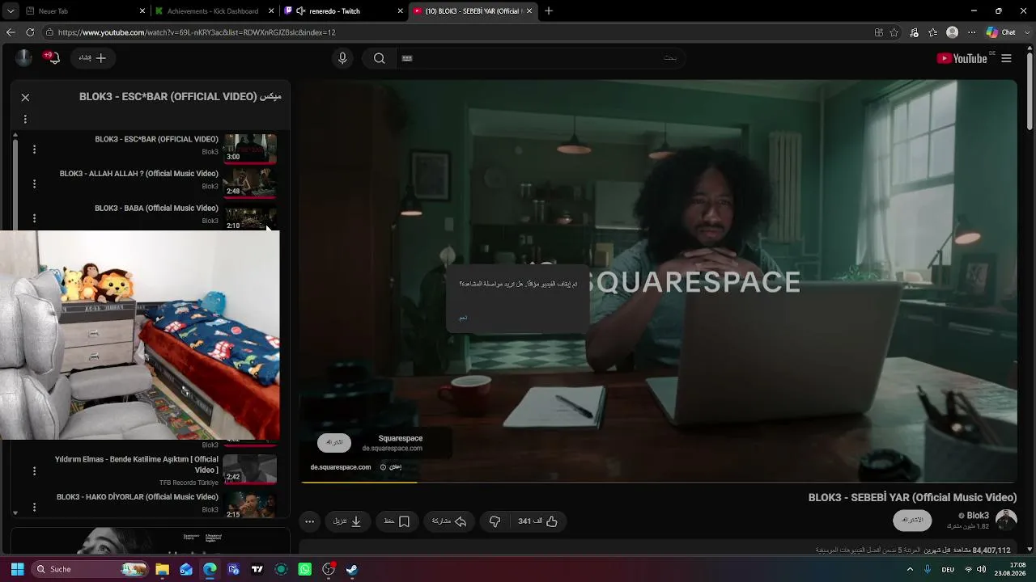
Task: Reload the YouTube page
Action: (x=30, y=32)
